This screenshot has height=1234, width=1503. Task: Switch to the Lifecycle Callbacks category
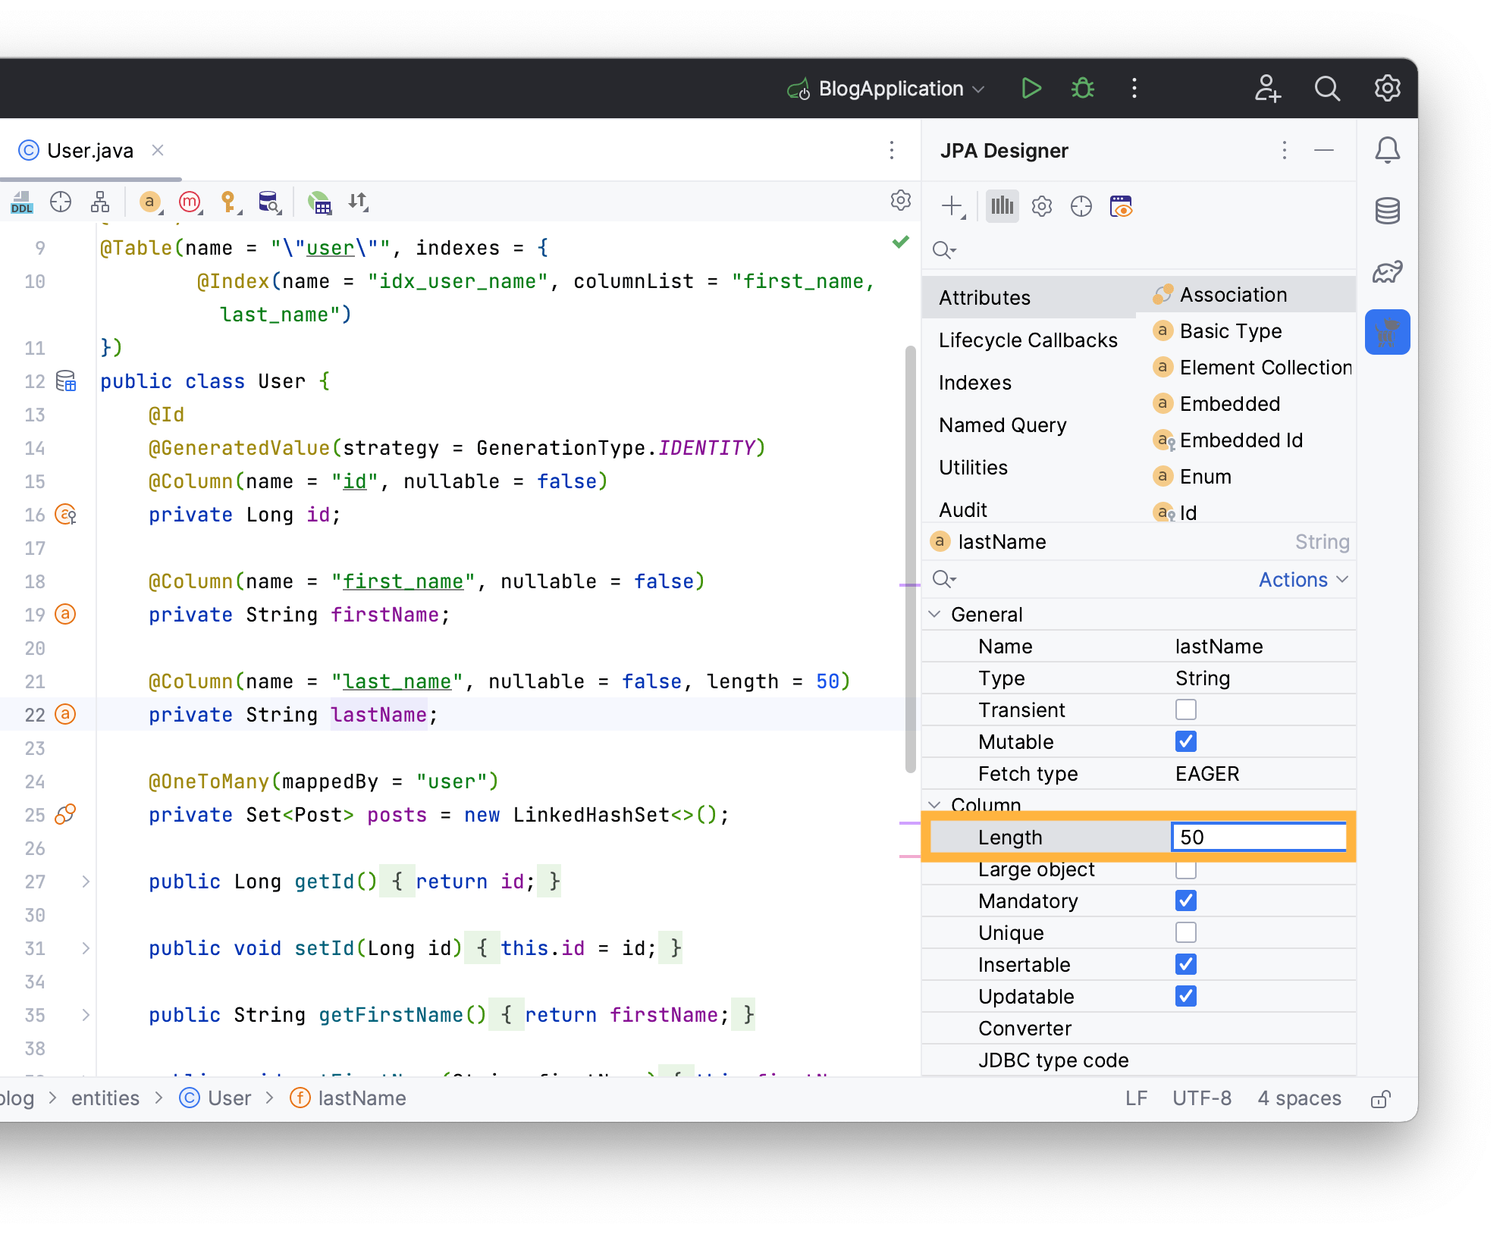pyautogui.click(x=1028, y=340)
